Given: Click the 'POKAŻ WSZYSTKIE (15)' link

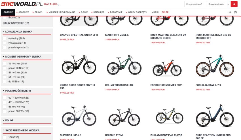Looking at the screenshot, I should 16,23.
